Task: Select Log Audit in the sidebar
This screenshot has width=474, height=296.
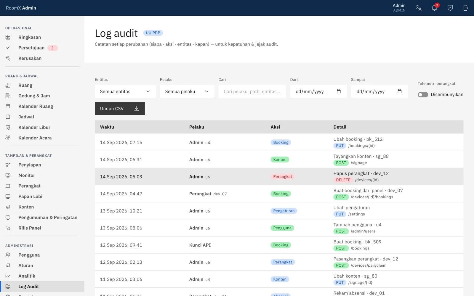Action: [x=42, y=287]
